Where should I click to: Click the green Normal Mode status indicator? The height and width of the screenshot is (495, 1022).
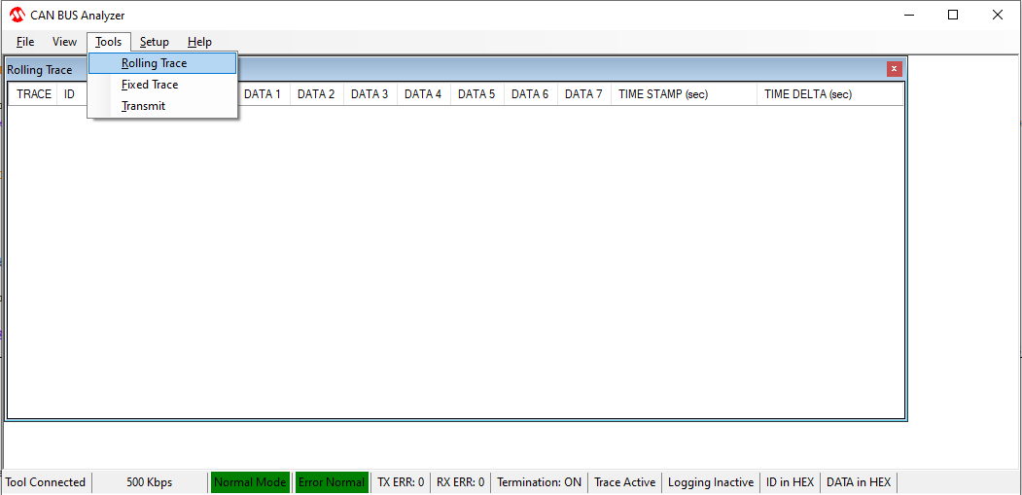[250, 482]
